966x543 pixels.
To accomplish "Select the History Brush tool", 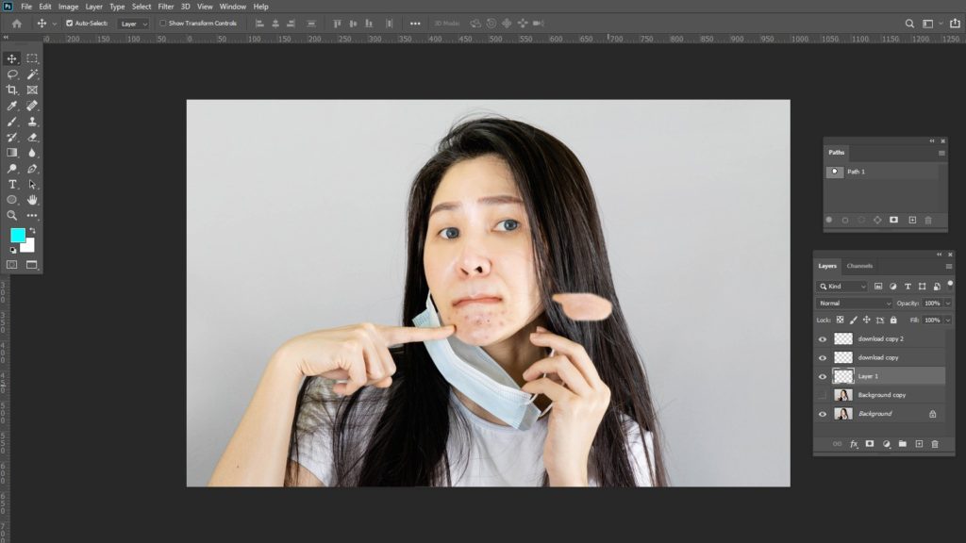I will point(11,138).
